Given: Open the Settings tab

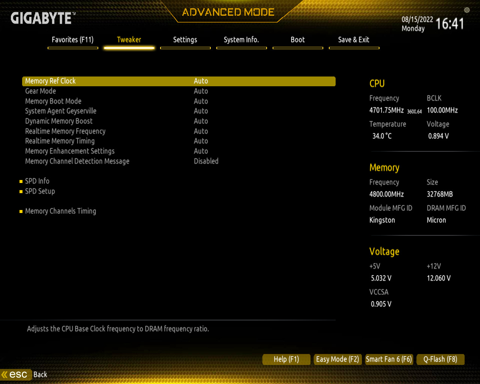Looking at the screenshot, I should click(185, 40).
